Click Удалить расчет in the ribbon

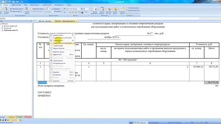point(16,11)
